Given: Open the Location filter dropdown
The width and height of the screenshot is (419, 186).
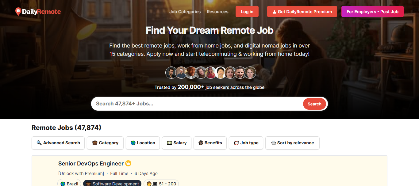Looking at the screenshot, I should (x=143, y=143).
